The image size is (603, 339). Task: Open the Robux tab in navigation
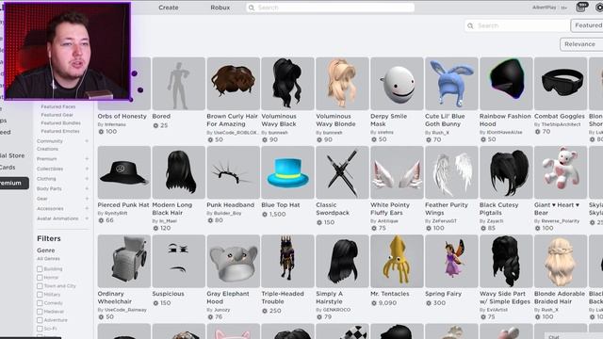pyautogui.click(x=220, y=8)
